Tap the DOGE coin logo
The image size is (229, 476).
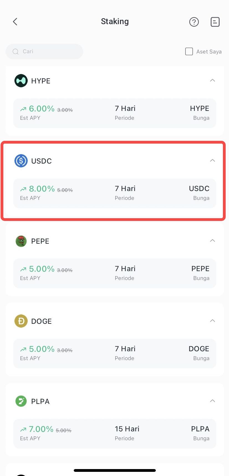click(21, 321)
